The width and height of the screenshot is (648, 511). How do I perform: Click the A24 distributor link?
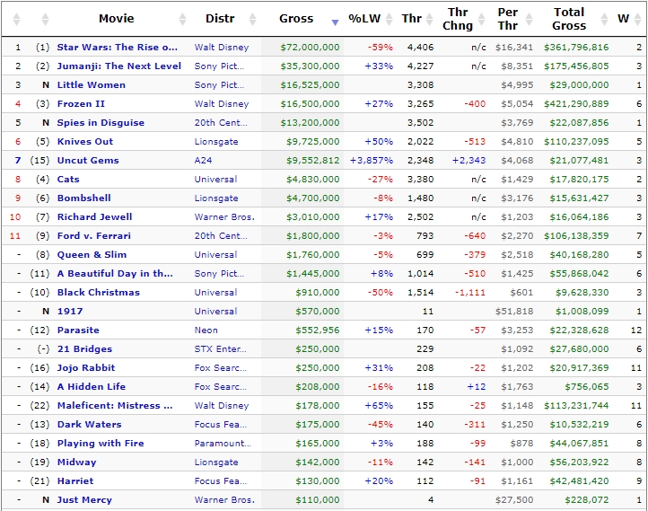203,161
